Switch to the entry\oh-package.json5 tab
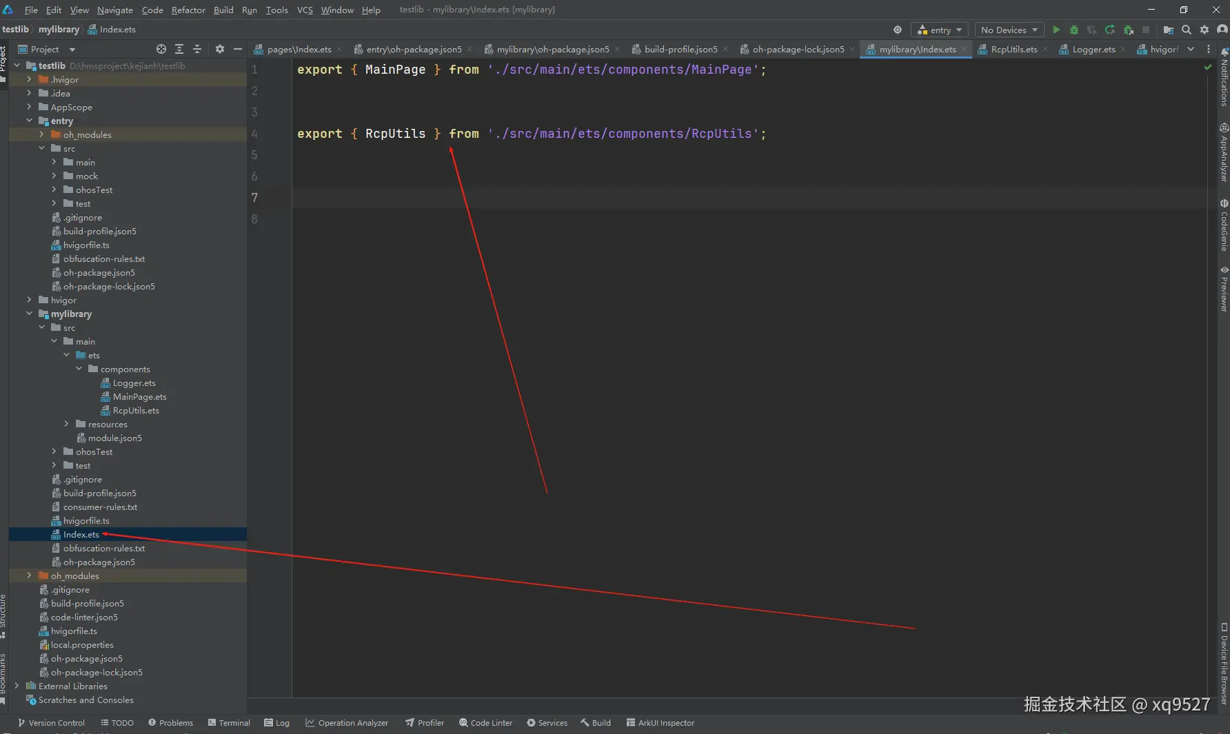The height and width of the screenshot is (734, 1230). (413, 50)
